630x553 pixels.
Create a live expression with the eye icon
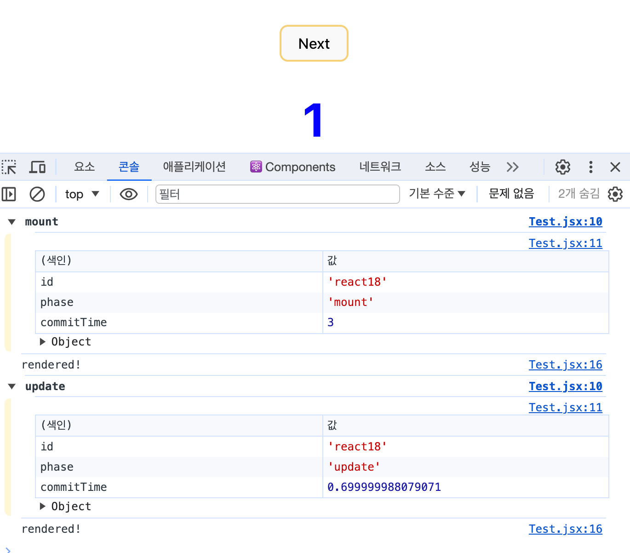(129, 194)
